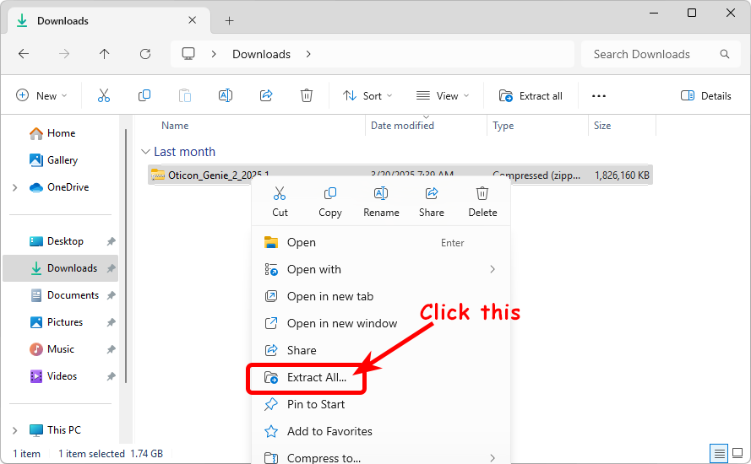Expand the OneDrive tree node
Image resolution: width=751 pixels, height=464 pixels.
point(15,187)
